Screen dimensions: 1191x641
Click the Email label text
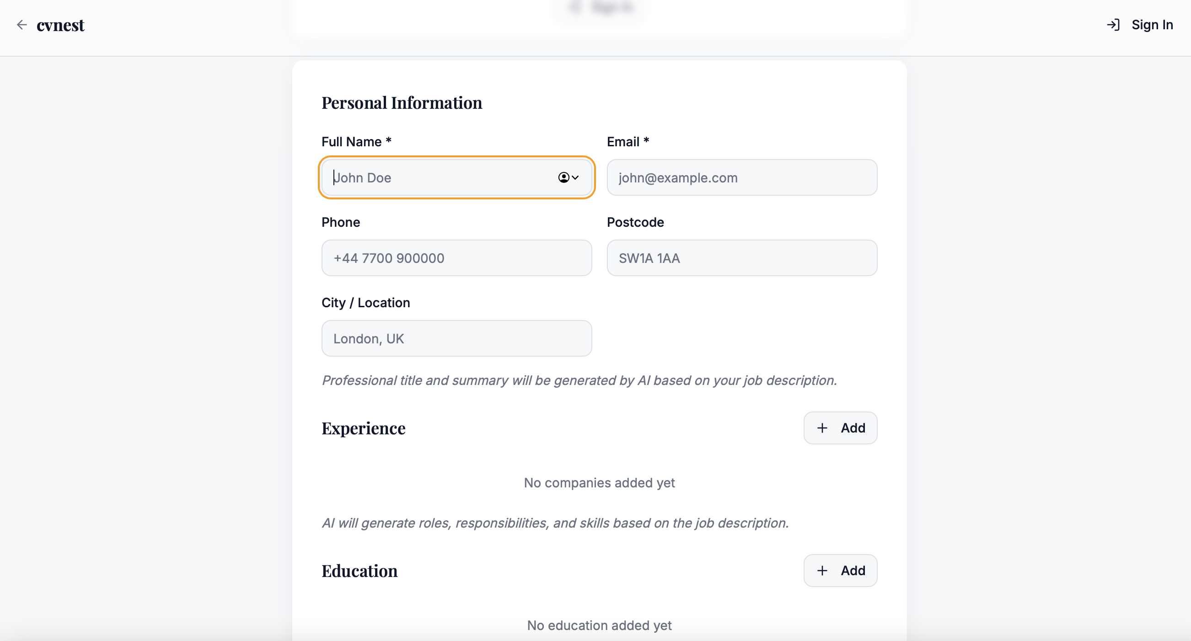pyautogui.click(x=623, y=142)
